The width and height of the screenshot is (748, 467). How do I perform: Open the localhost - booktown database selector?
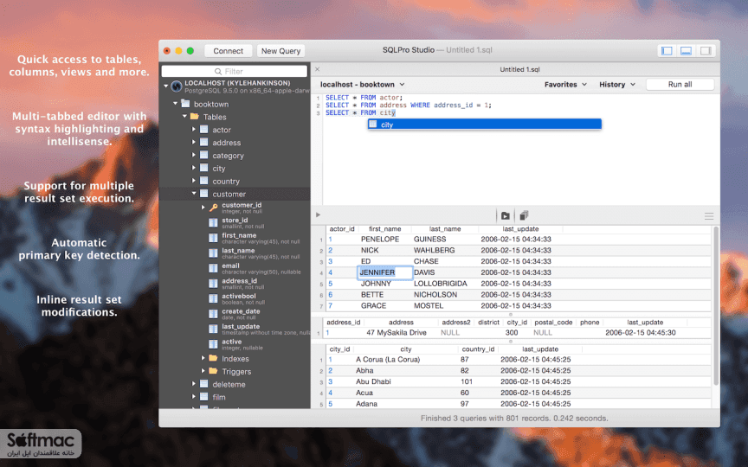(362, 85)
